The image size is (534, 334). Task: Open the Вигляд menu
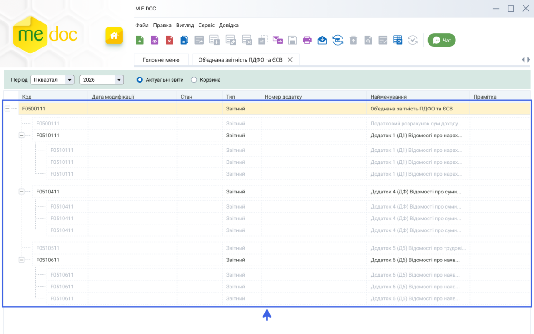(185, 25)
